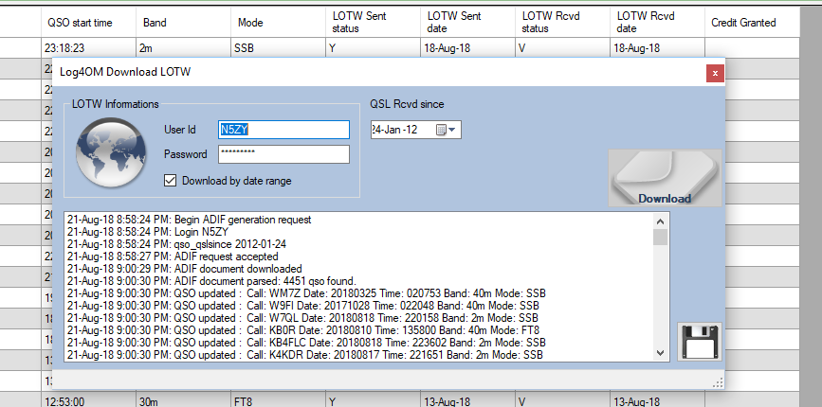Viewport: 822px width, 407px height.
Task: Click the LOTW Rcvd status V cell in first row
Action: pos(563,48)
